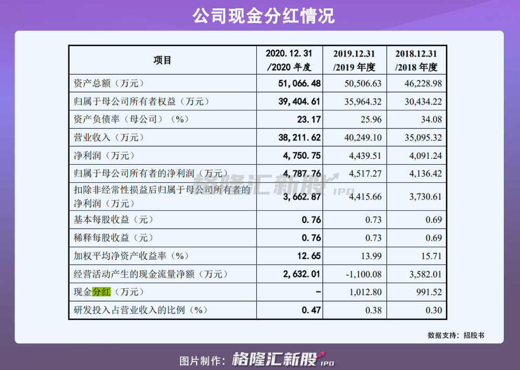Click the value 25.96
Viewport: 520px width, 370px height.
(x=371, y=120)
